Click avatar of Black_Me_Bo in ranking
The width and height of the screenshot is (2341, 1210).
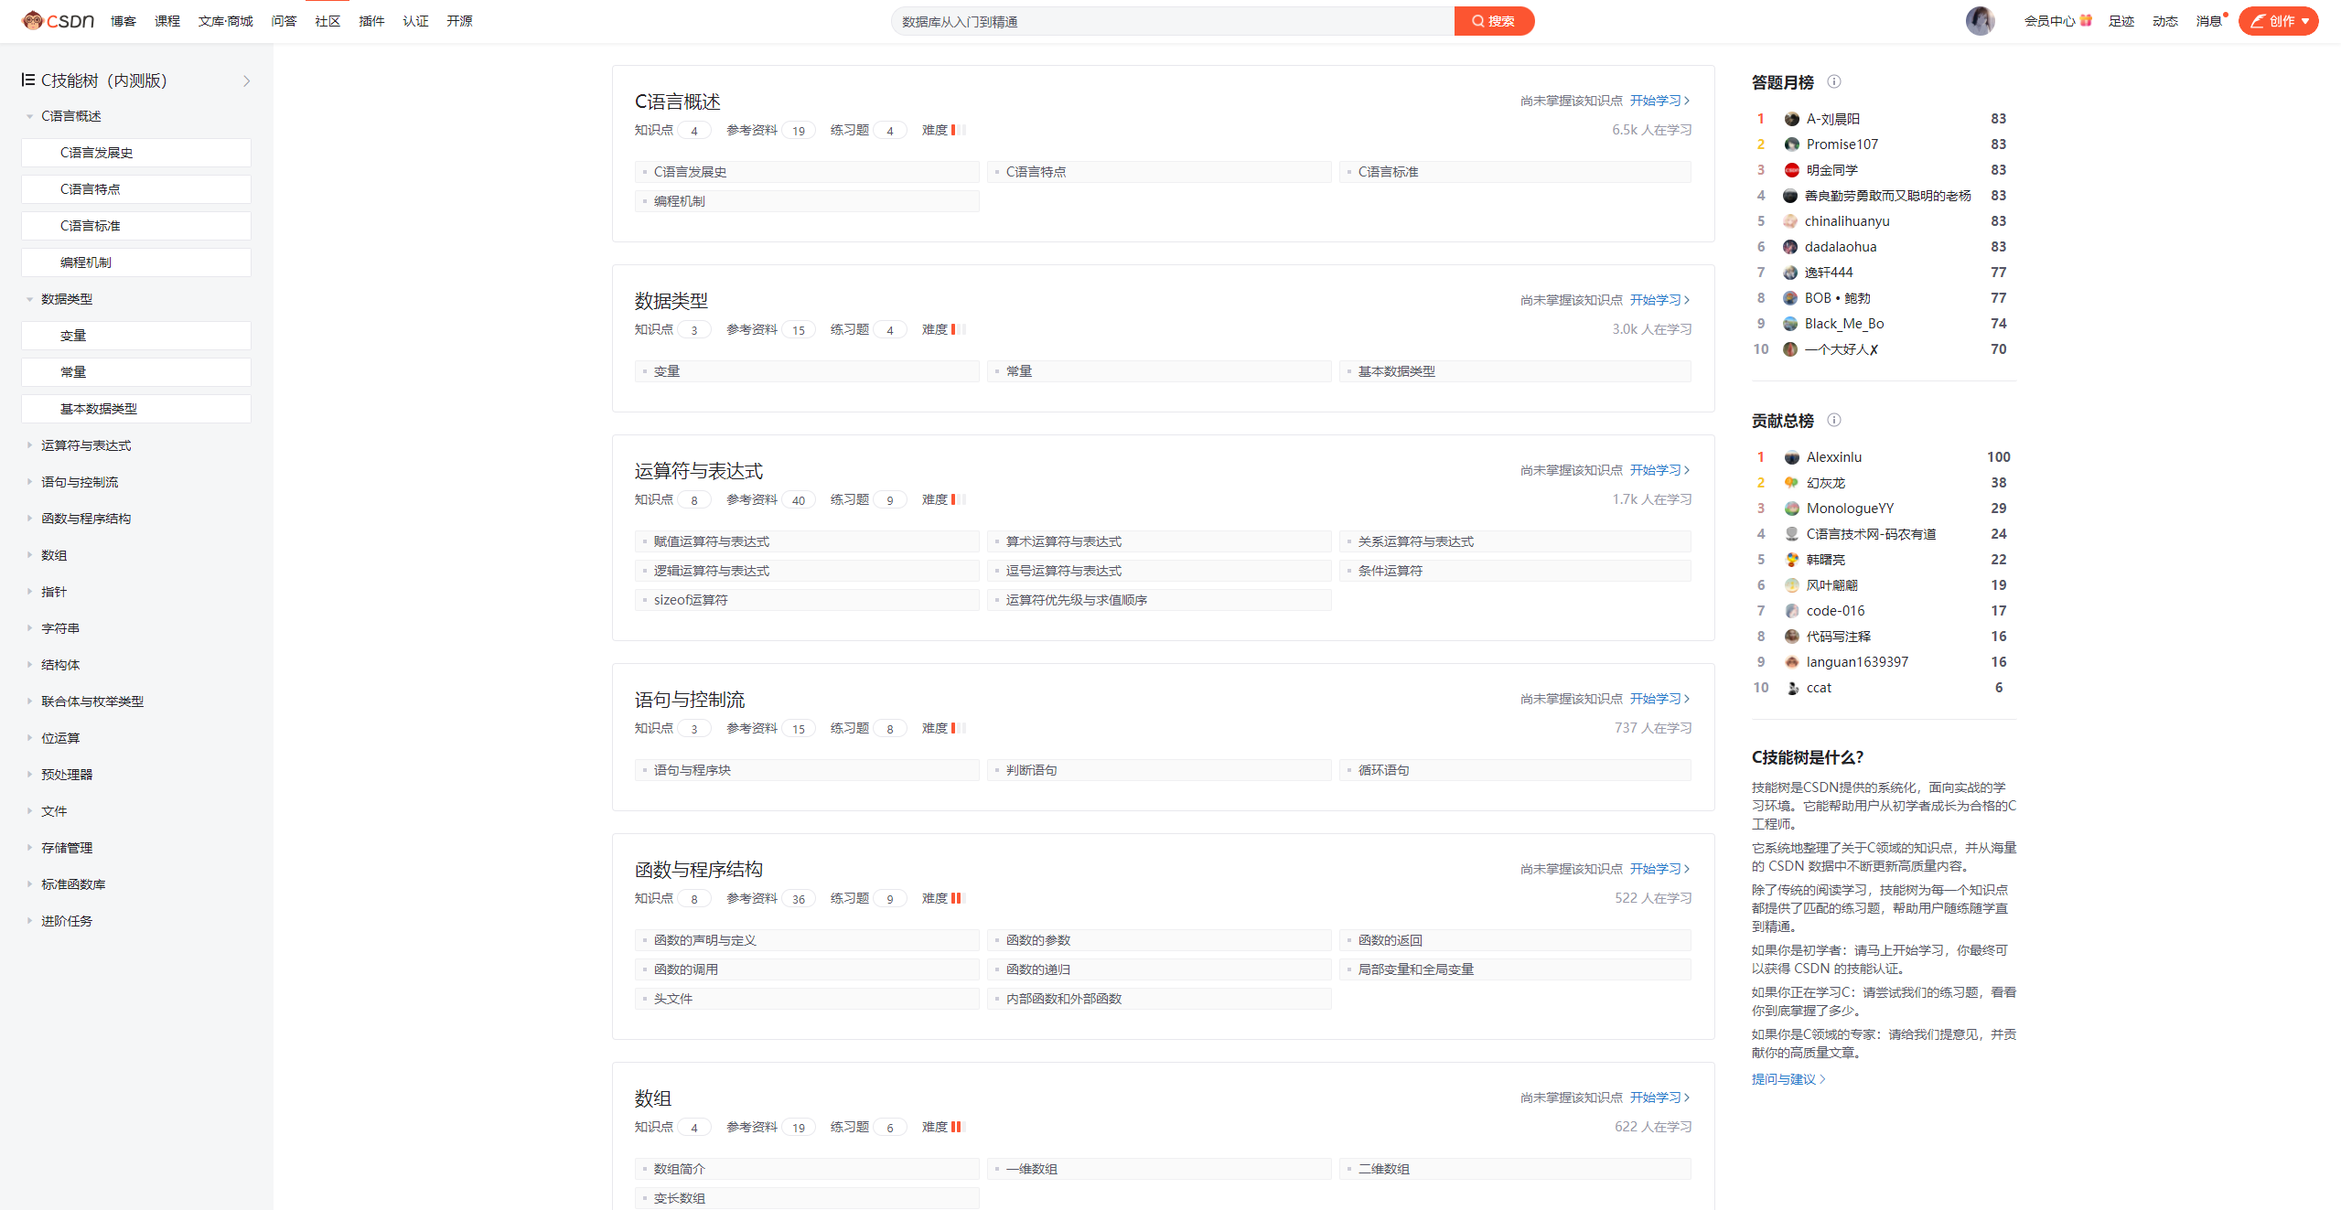tap(1790, 324)
